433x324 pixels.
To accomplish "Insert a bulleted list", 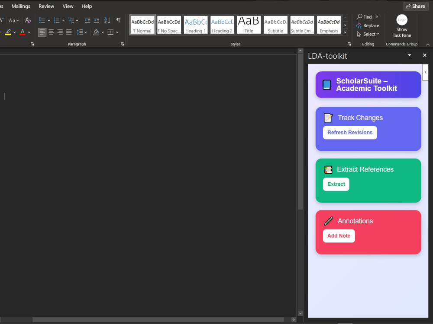I will click(42, 20).
